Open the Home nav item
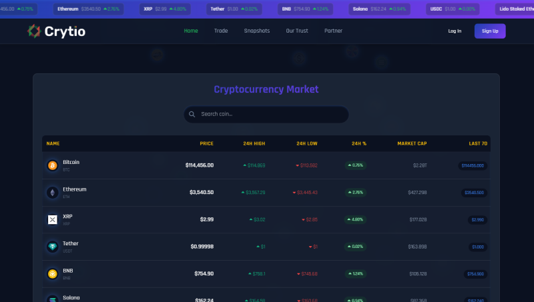 pos(191,31)
